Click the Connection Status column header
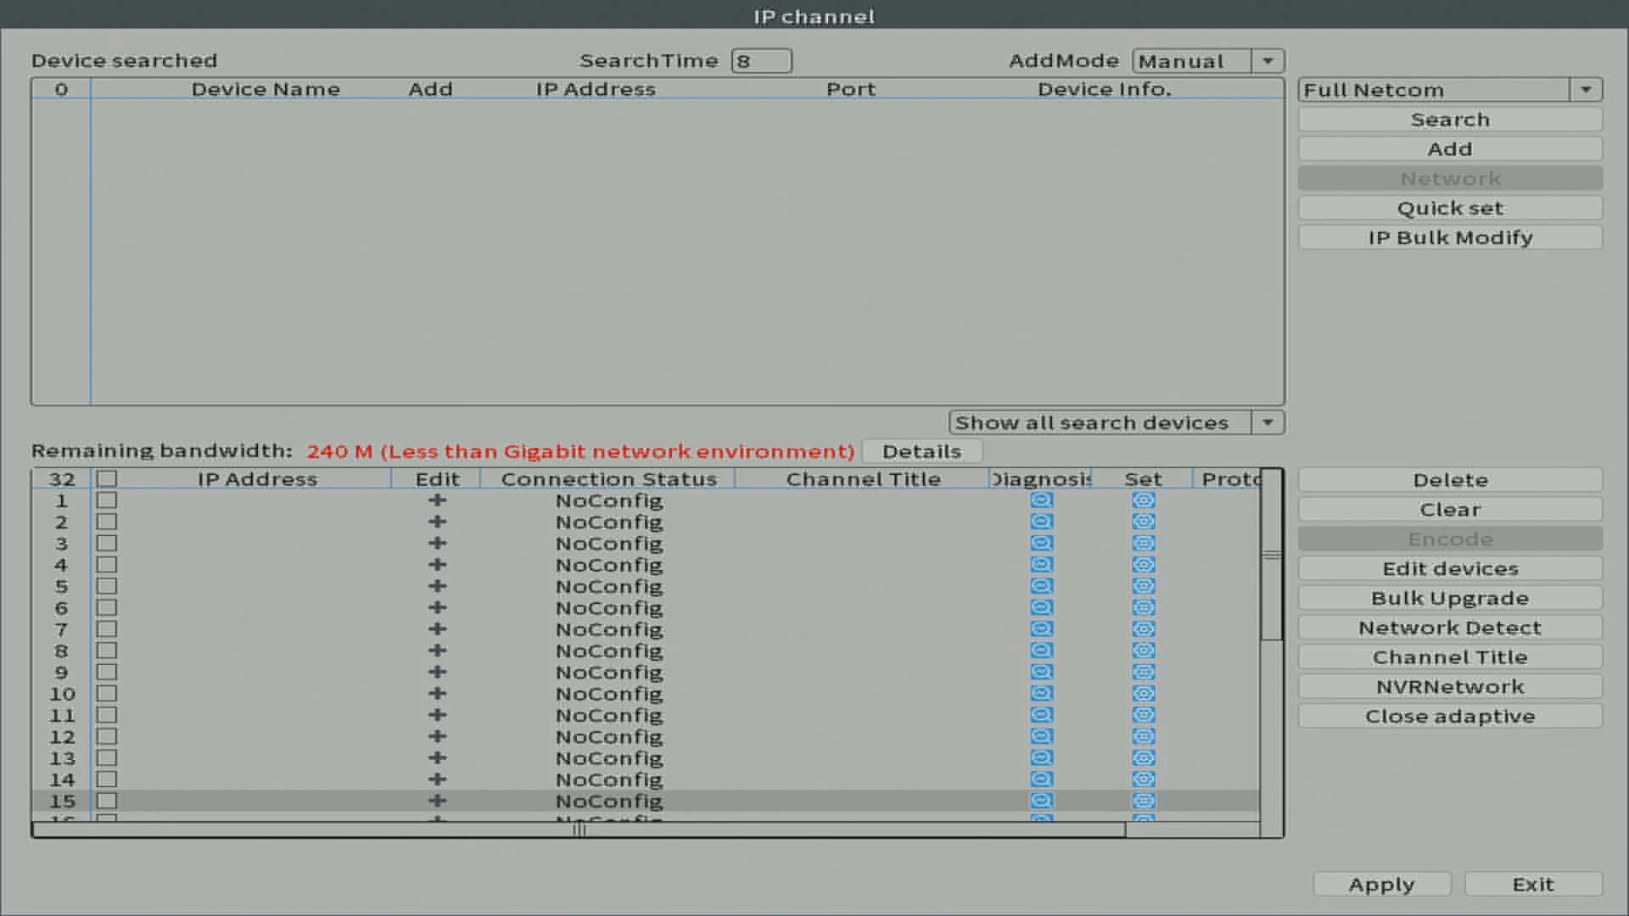The image size is (1629, 916). tap(608, 479)
